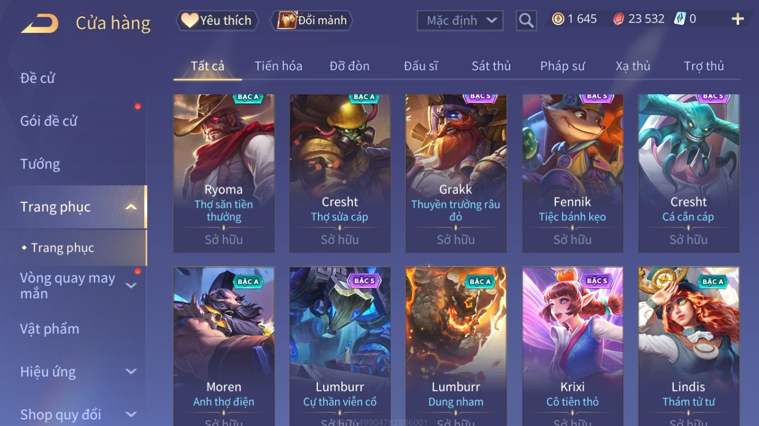Tap the blue voucher balance icon
The height and width of the screenshot is (426, 759).
point(680,19)
